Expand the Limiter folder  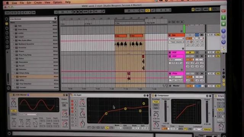coord(14,33)
